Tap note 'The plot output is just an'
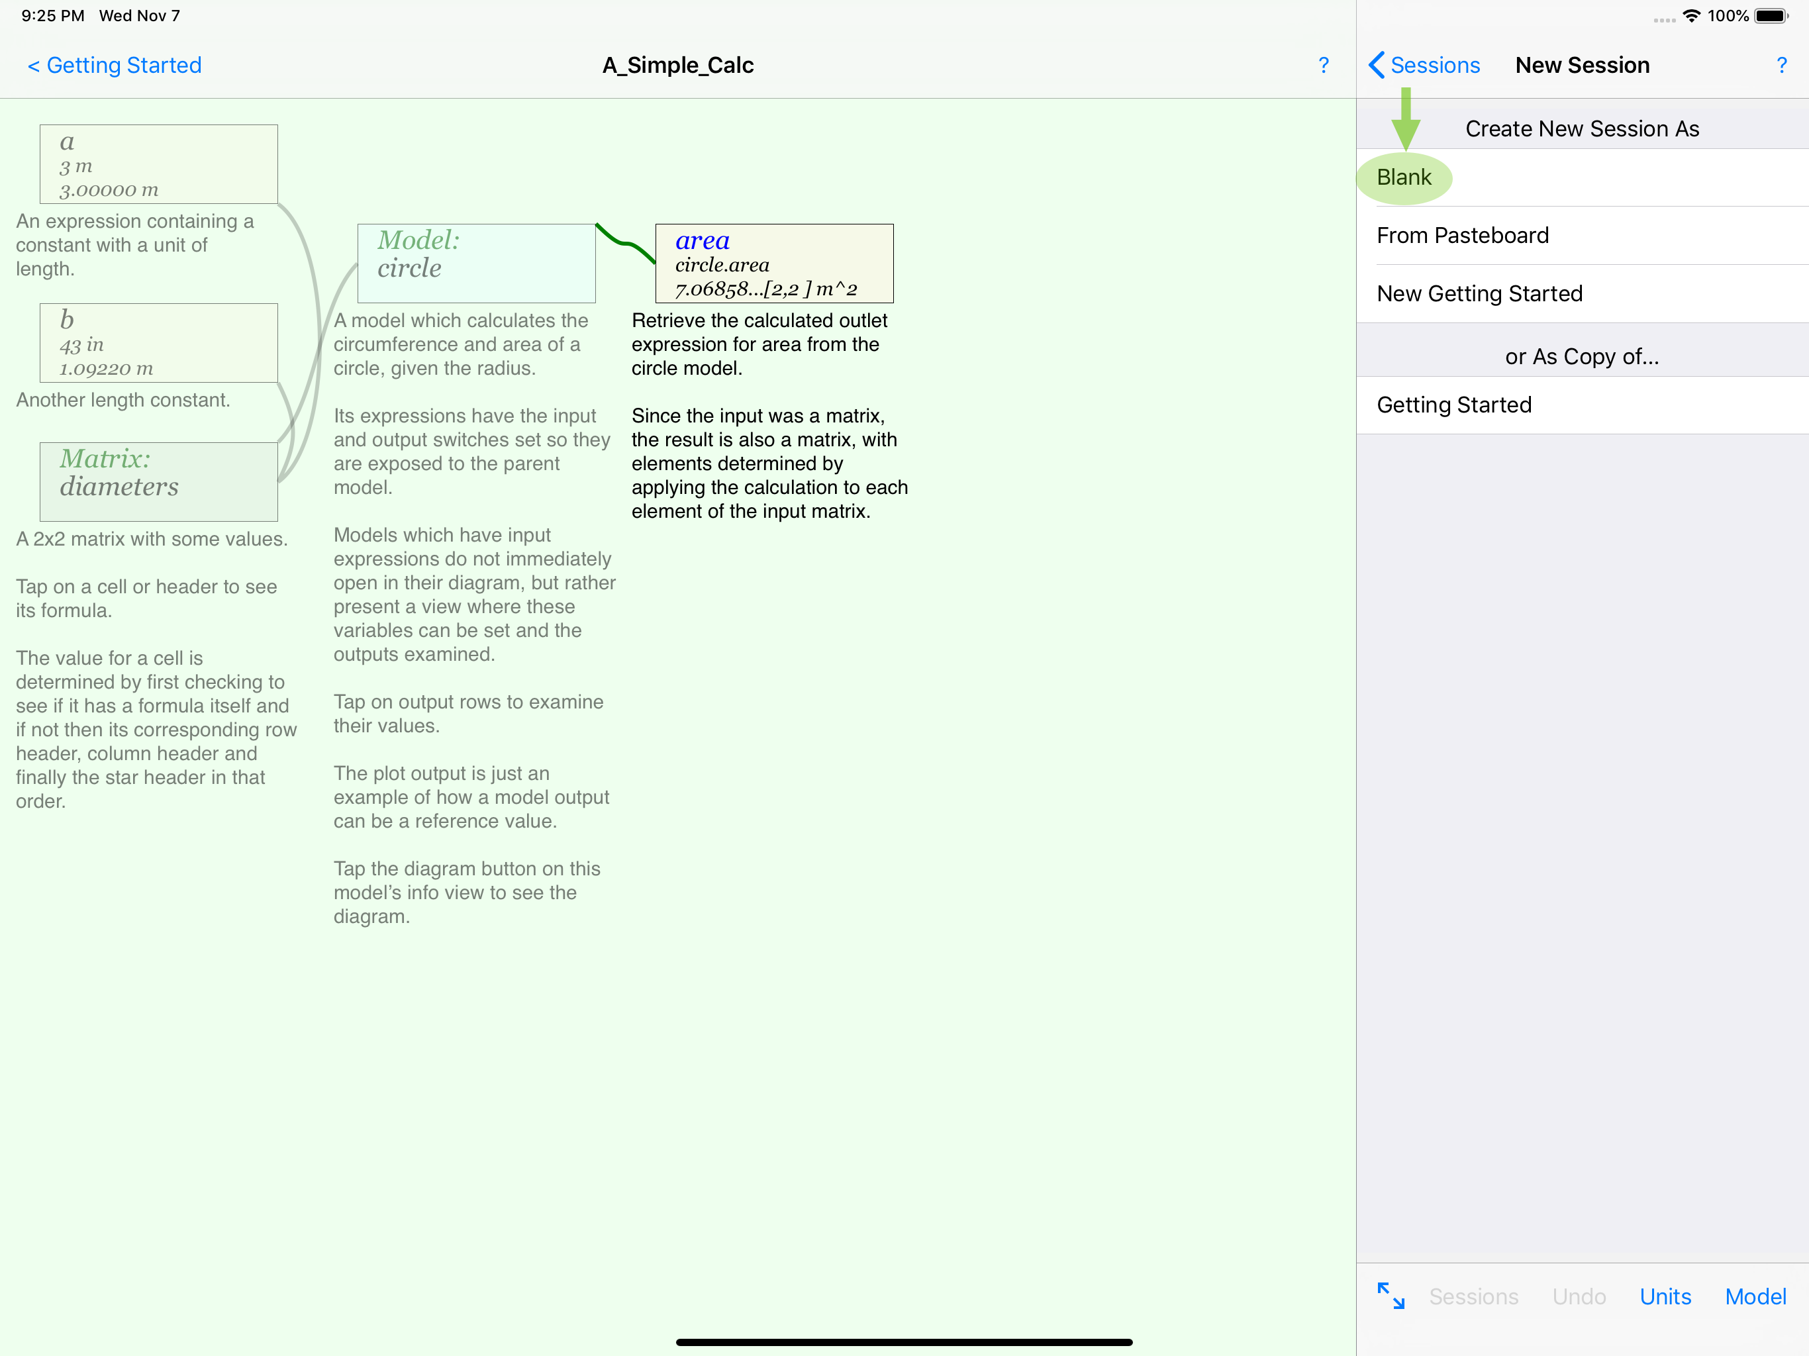 coord(471,797)
